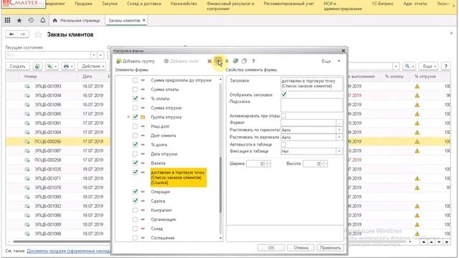Viewport: 459px width, 258px height.
Task: Open the print dropdown button
Action: point(68,67)
